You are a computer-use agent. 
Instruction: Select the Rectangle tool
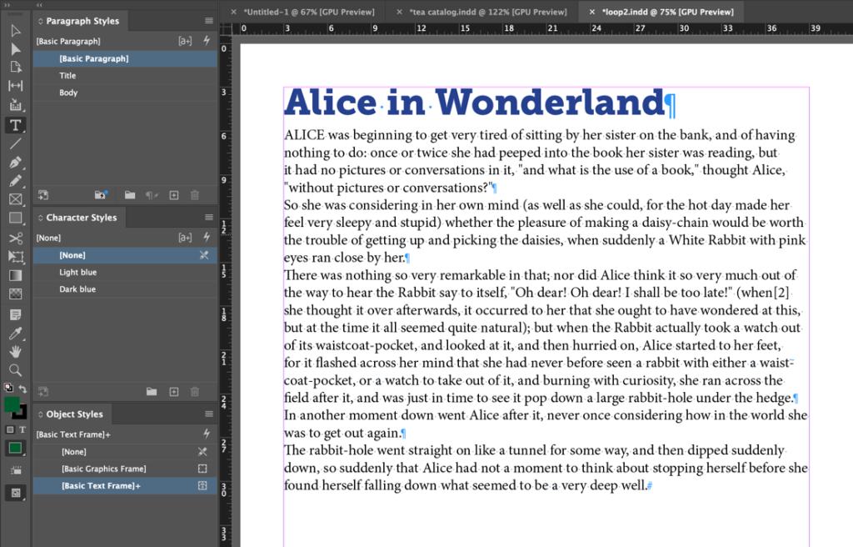pos(15,218)
